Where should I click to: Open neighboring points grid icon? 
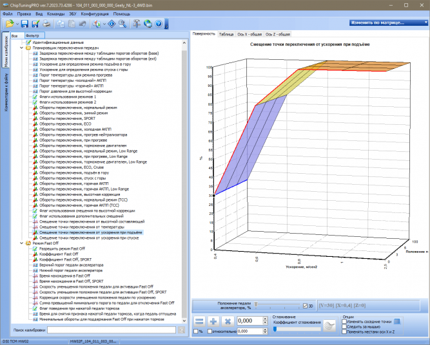pos(397,321)
